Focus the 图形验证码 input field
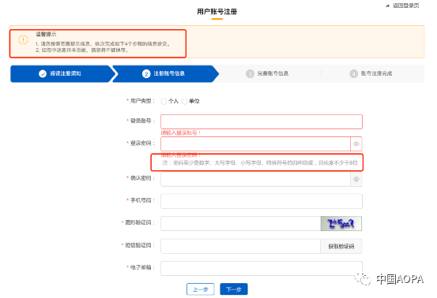This screenshot has height=298, width=437. 241,224
